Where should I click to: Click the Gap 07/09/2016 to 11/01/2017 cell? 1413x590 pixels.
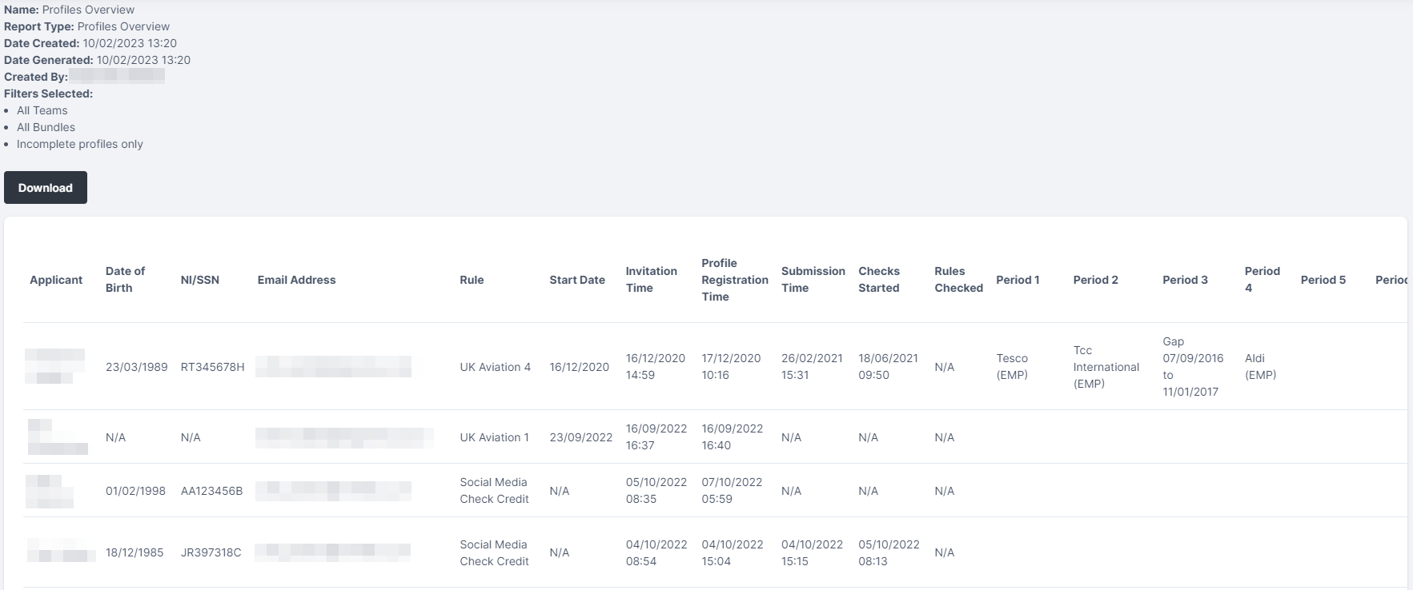tap(1193, 367)
